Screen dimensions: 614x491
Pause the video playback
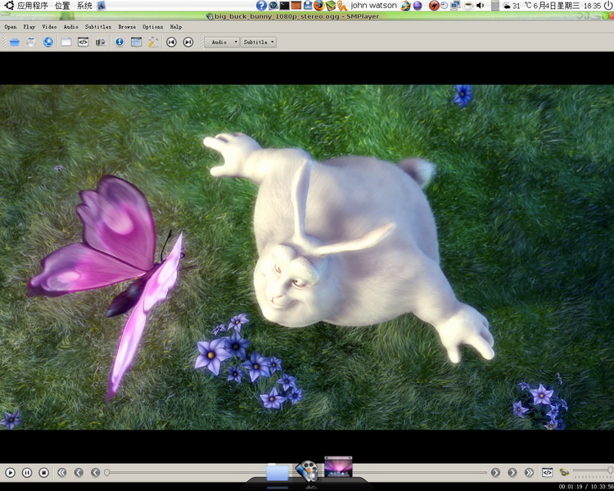[27, 472]
